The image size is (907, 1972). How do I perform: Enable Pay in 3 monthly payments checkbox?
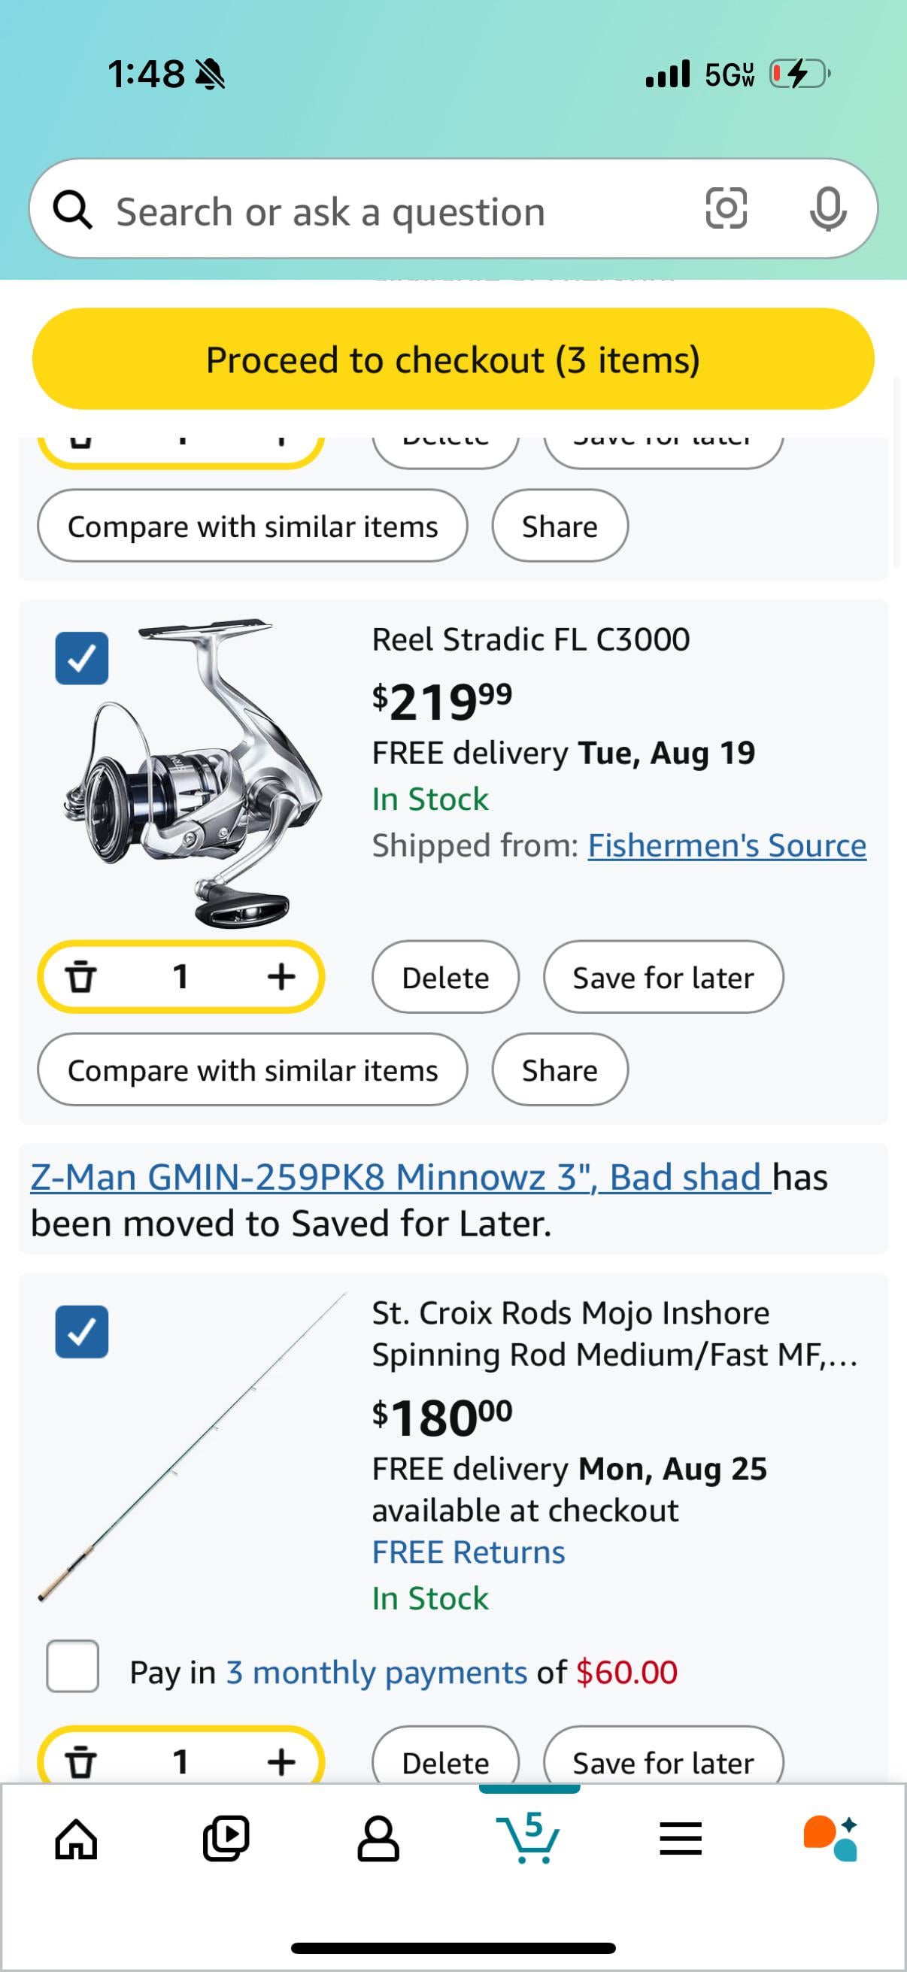[x=73, y=1666]
